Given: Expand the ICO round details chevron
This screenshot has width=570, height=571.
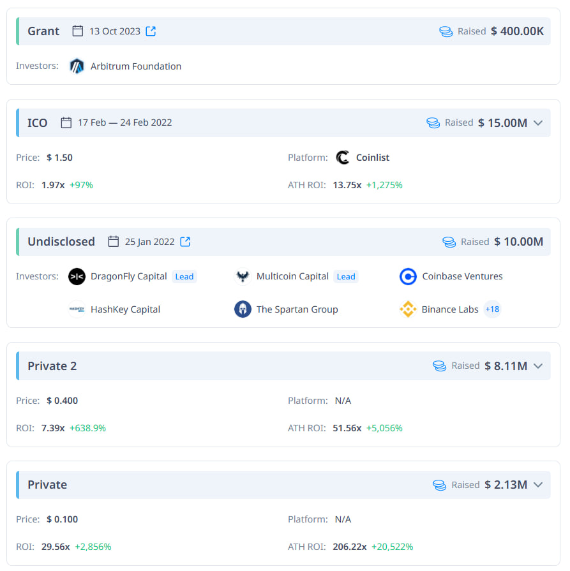Looking at the screenshot, I should click(x=538, y=123).
